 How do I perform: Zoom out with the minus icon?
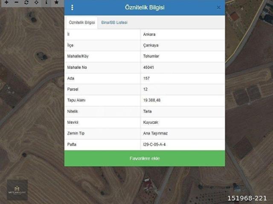pyautogui.click(x=16, y=2)
